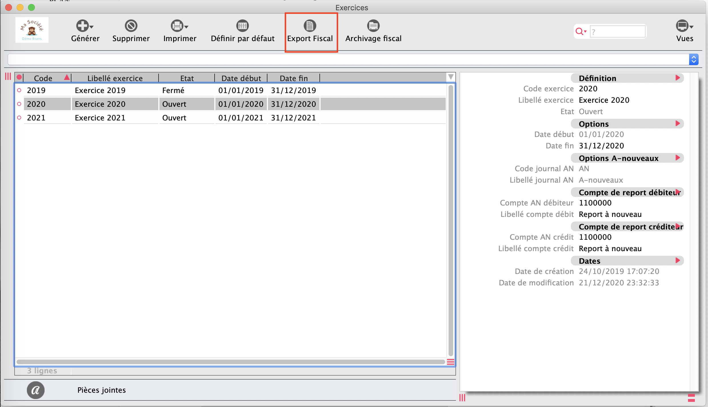The image size is (708, 407).
Task: Click Libellé journal AN value A-nouveaux
Action: pos(601,180)
